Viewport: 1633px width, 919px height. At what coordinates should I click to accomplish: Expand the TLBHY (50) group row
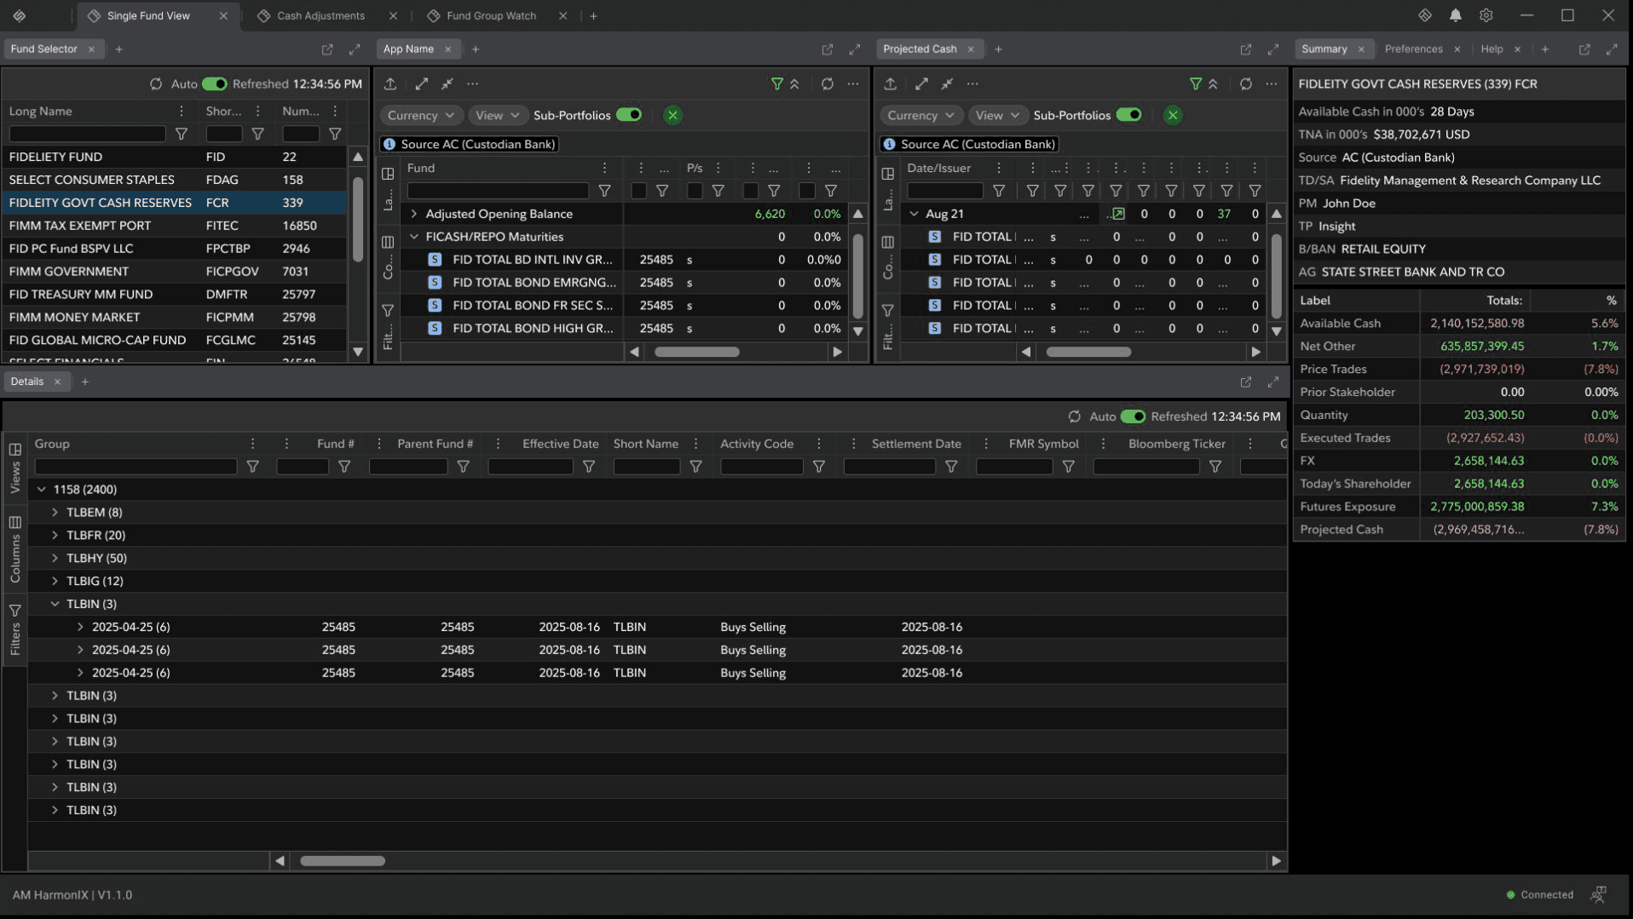55,558
